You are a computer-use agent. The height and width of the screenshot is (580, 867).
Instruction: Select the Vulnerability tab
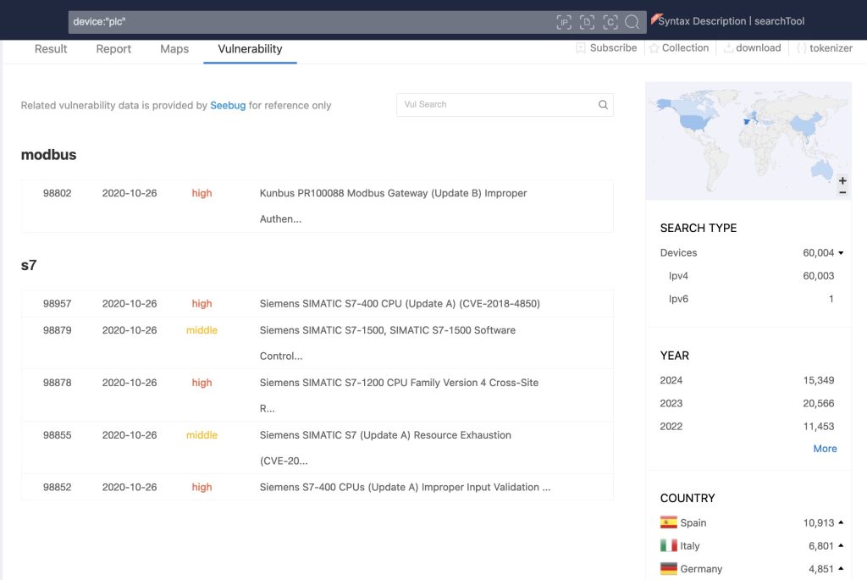[x=250, y=48]
